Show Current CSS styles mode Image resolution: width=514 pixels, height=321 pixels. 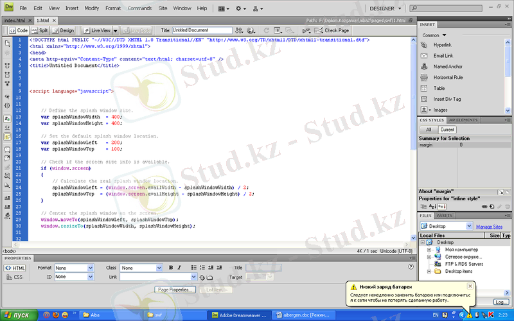coord(447,130)
